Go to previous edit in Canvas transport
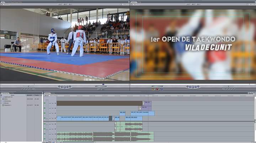Image resolution: width=256 pixels, height=143 pixels. point(187,87)
